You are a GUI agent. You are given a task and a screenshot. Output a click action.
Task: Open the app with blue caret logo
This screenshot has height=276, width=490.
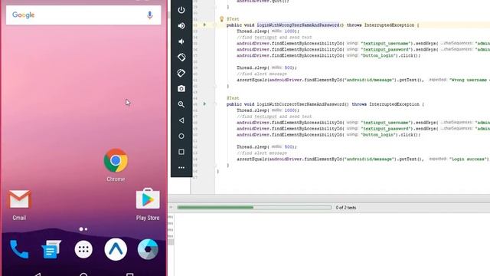[x=116, y=249]
